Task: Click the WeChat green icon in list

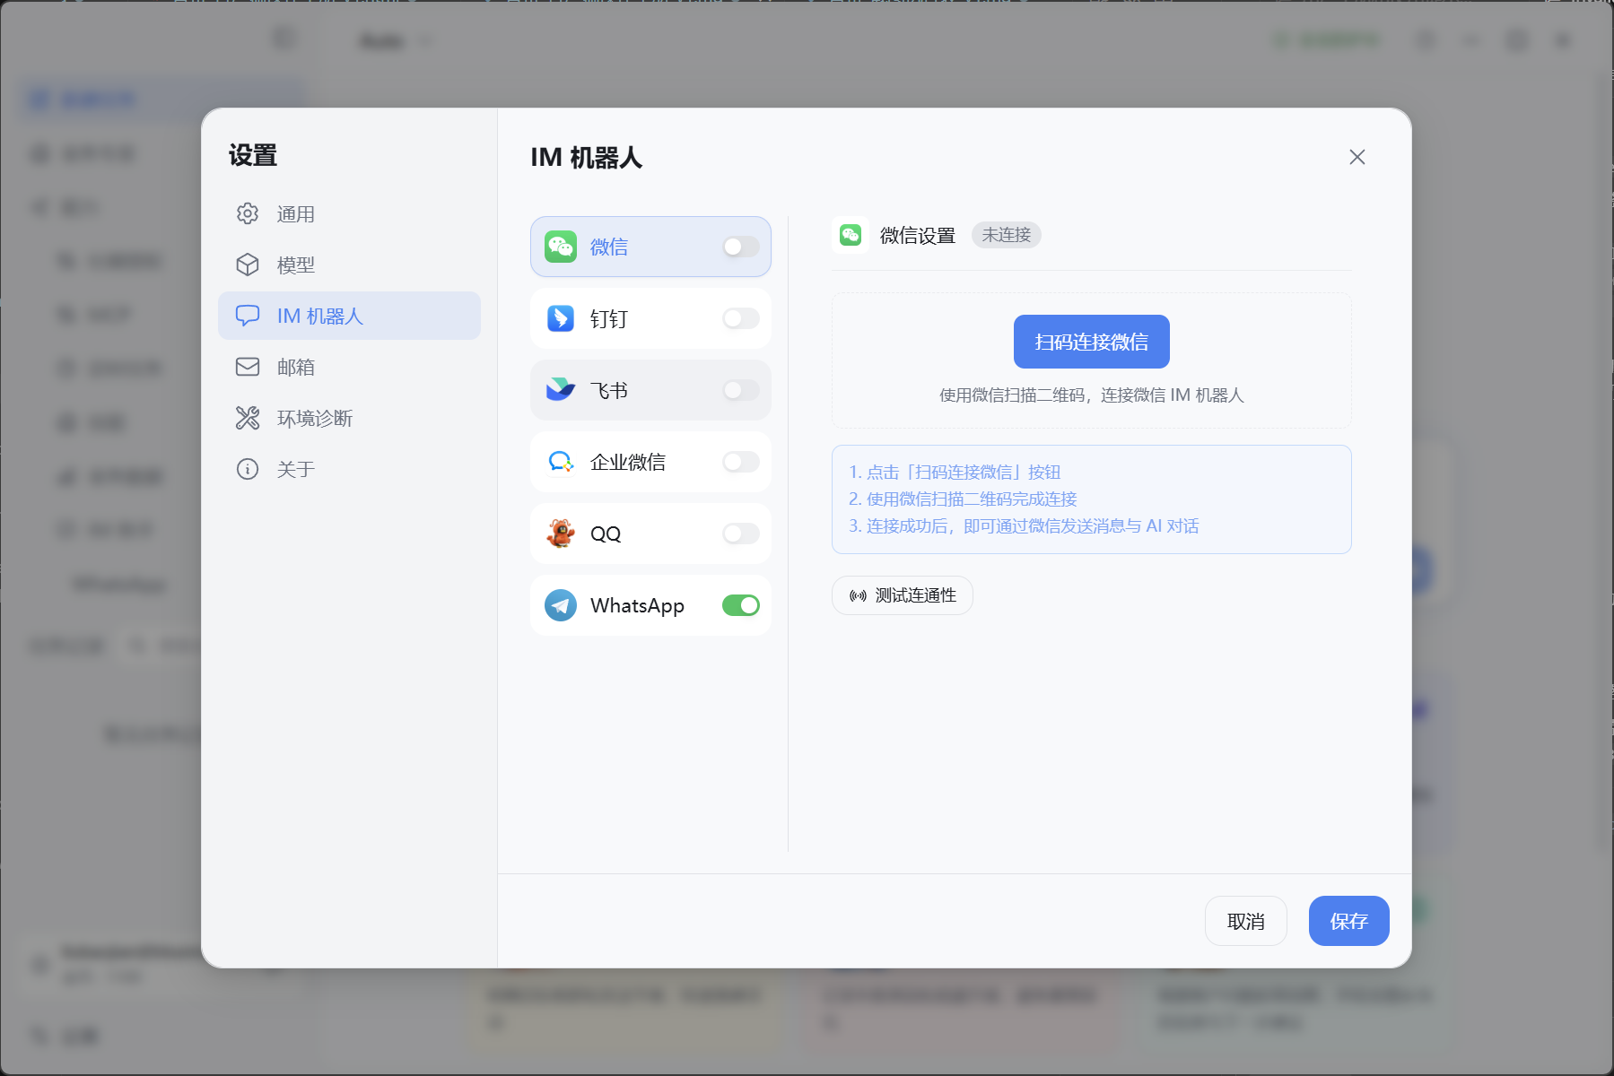Action: [x=561, y=247]
